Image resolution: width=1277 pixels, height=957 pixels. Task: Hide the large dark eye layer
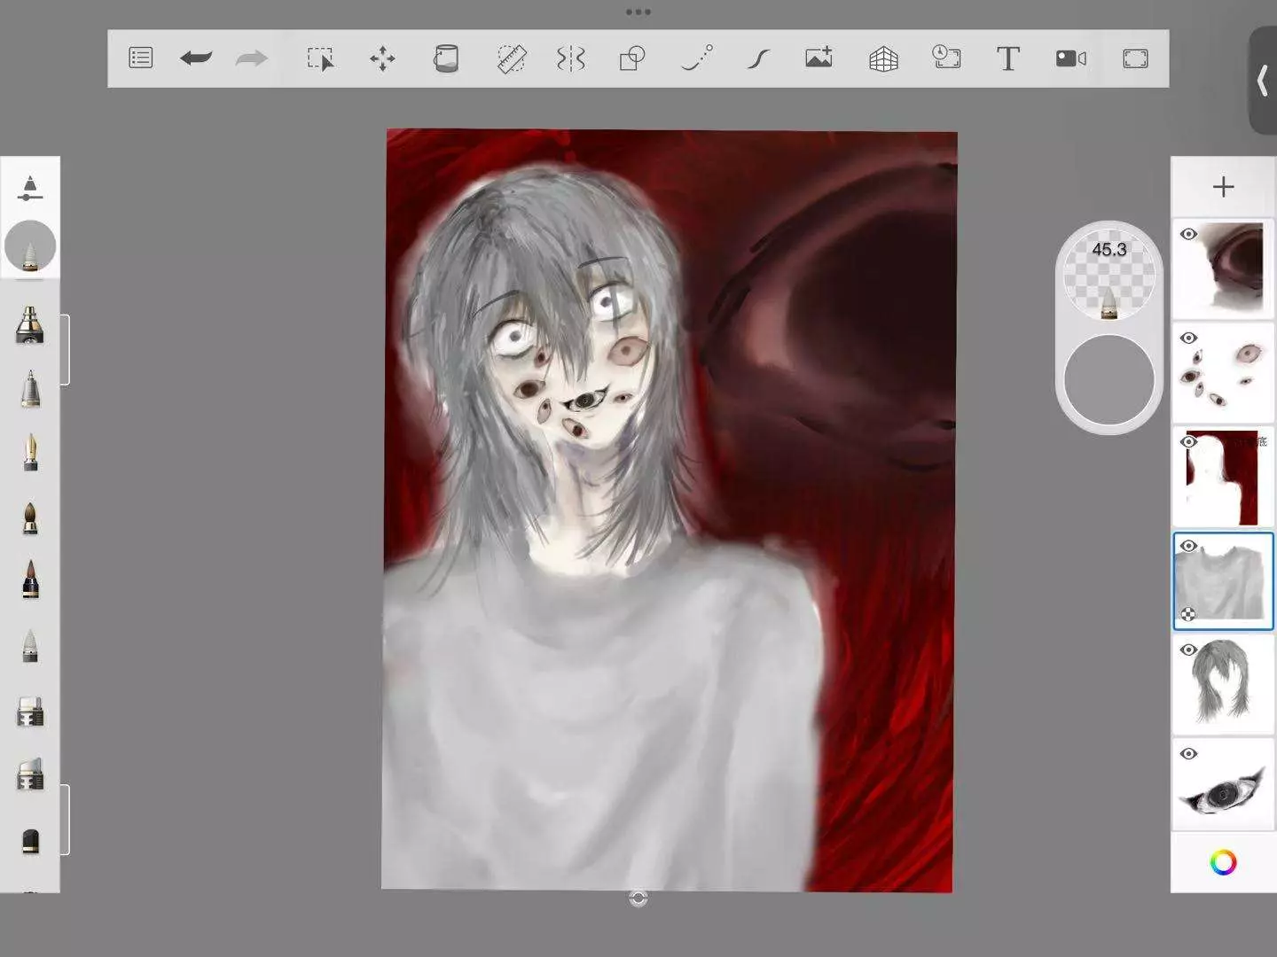[x=1188, y=235]
